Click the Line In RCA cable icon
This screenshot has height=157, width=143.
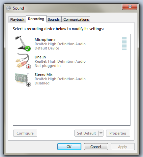(23, 61)
